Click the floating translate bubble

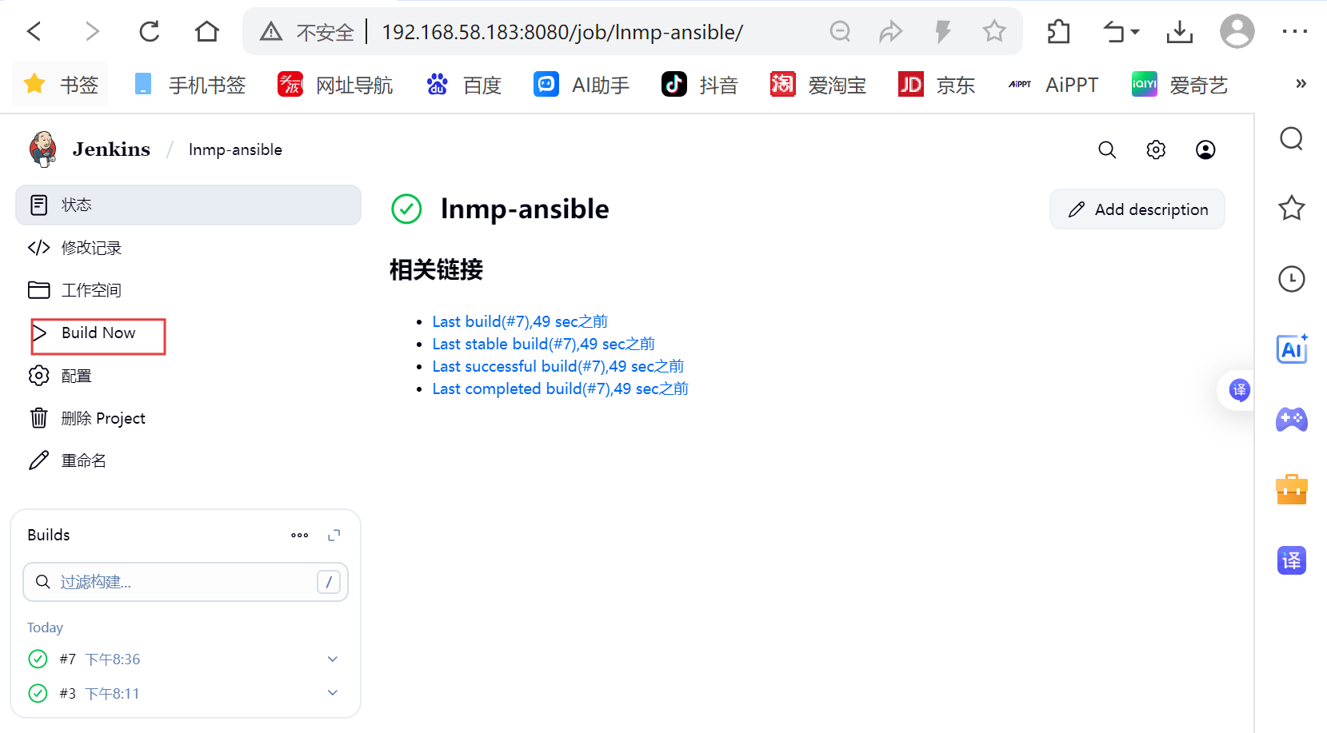[1239, 390]
